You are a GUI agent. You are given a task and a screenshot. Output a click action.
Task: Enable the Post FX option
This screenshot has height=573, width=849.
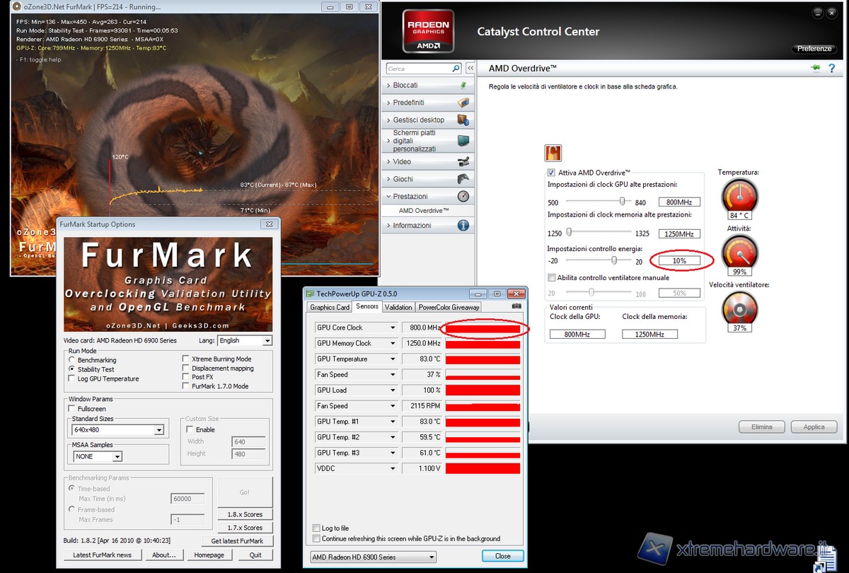[186, 377]
